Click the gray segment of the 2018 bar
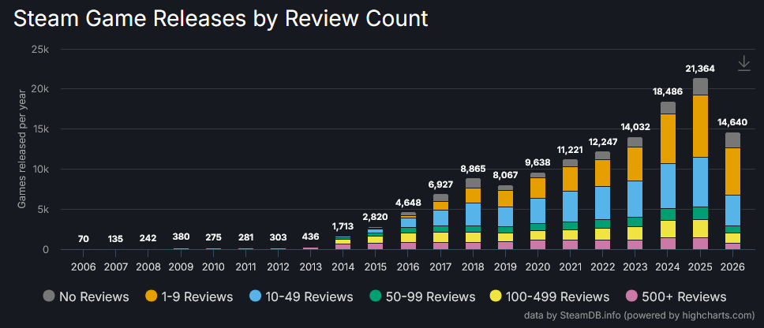This screenshot has width=764, height=328. tap(473, 184)
